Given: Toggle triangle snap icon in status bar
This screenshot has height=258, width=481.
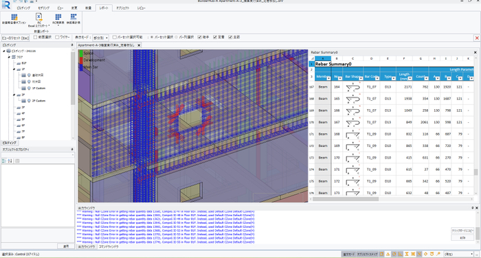Looking at the screenshot, I should click(x=388, y=254).
